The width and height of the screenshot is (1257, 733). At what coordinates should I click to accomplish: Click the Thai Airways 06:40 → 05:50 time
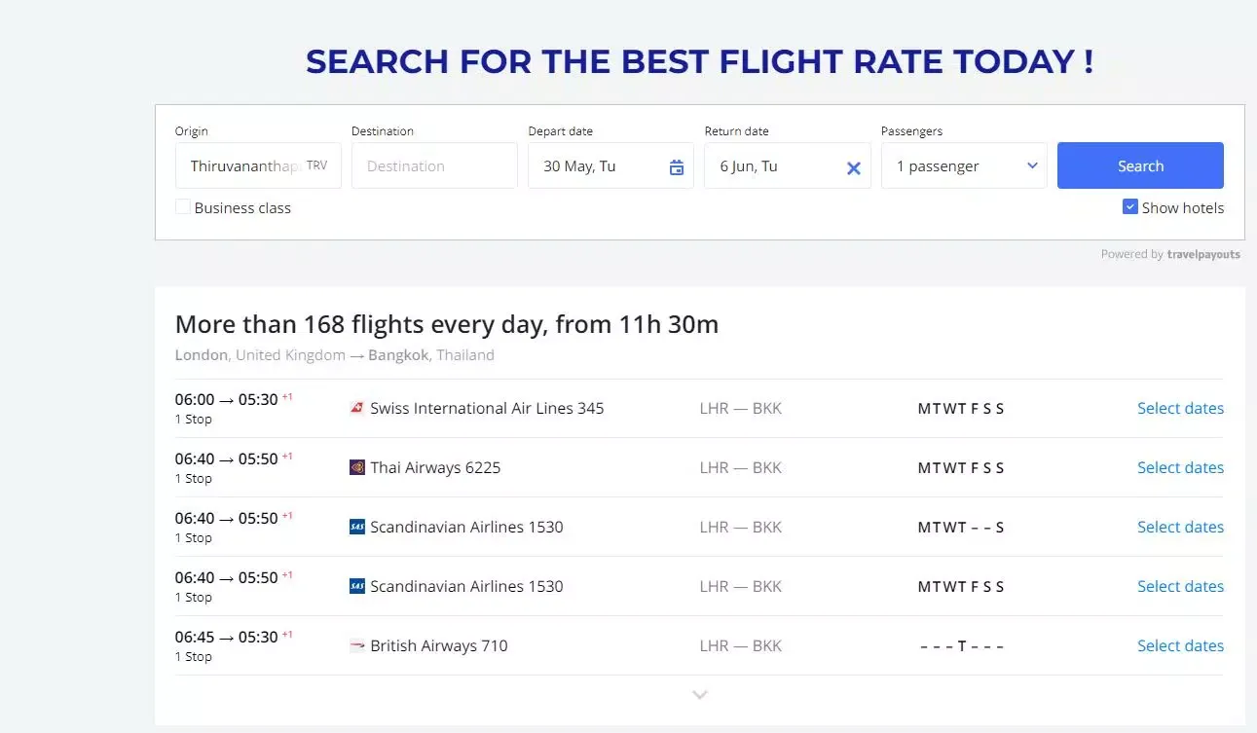point(227,458)
